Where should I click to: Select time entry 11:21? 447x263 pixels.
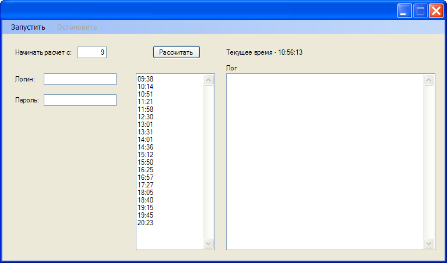coord(145,102)
